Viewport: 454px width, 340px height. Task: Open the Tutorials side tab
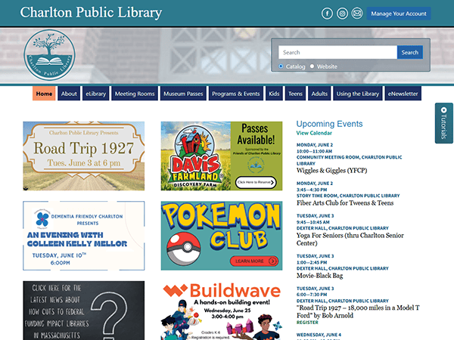pyautogui.click(x=444, y=123)
